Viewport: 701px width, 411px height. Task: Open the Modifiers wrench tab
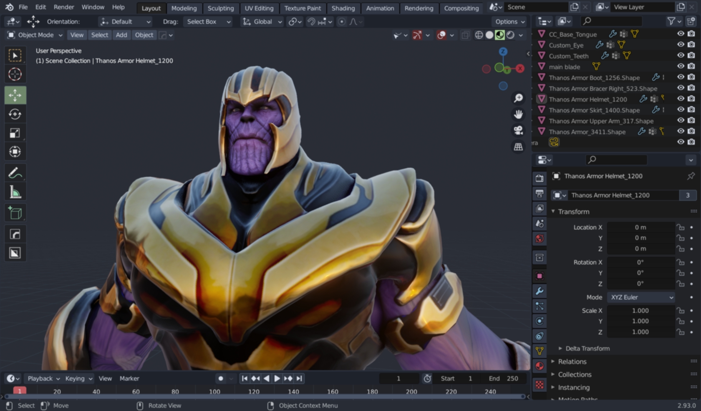tap(540, 291)
